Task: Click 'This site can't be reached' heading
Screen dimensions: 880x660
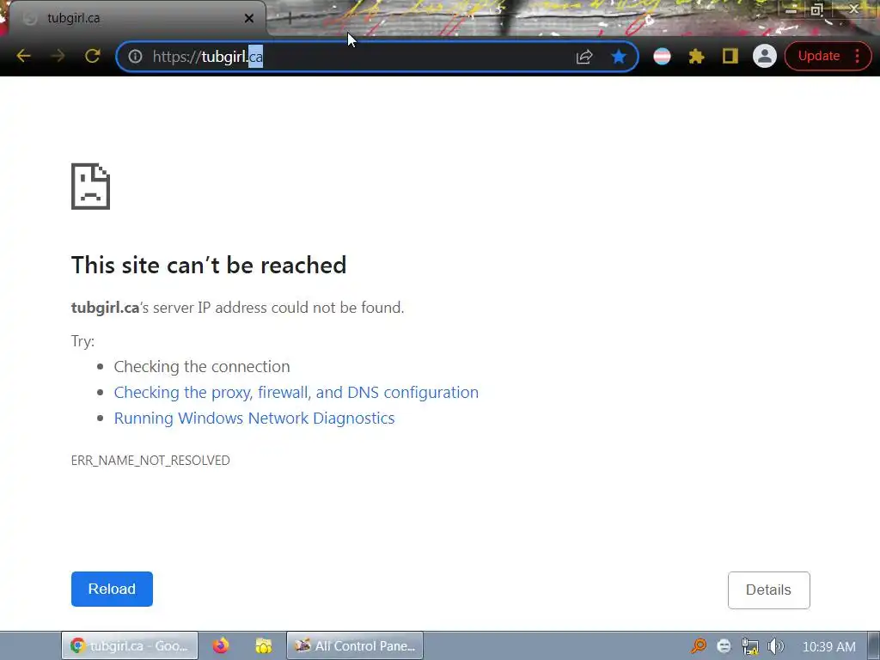Action: point(209,265)
